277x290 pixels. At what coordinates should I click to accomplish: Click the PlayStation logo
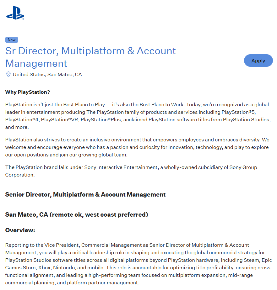coord(15,13)
